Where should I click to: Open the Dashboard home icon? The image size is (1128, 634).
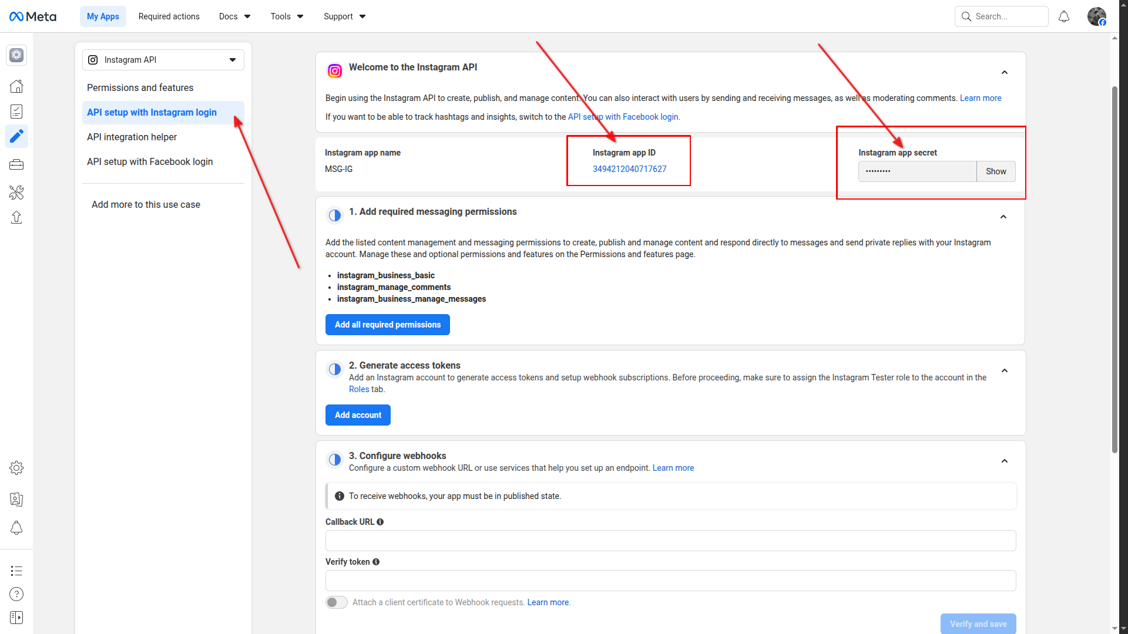pos(16,86)
